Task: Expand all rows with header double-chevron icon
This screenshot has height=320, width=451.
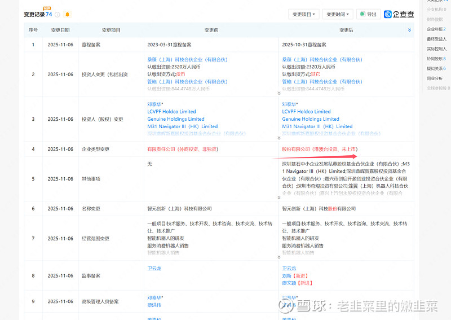Action: 409,30
